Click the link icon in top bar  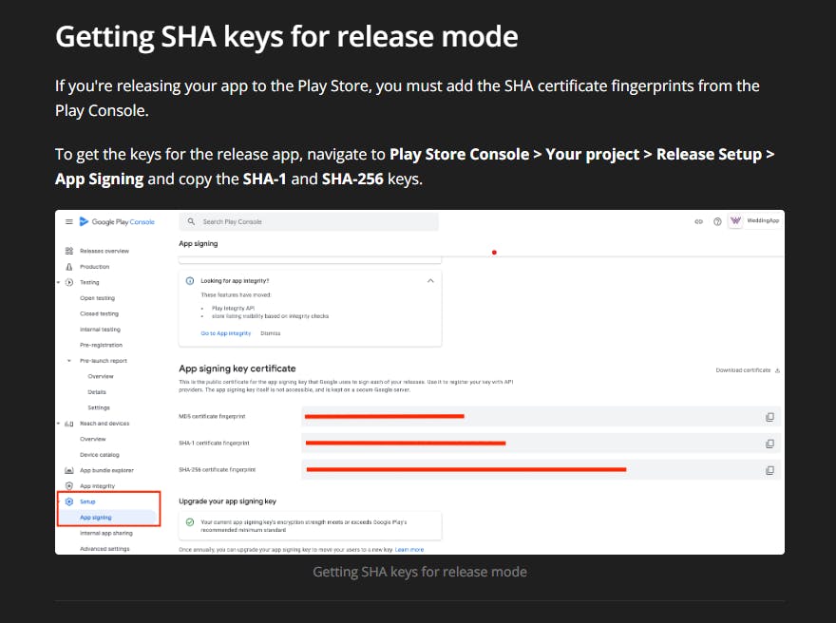[x=699, y=221]
